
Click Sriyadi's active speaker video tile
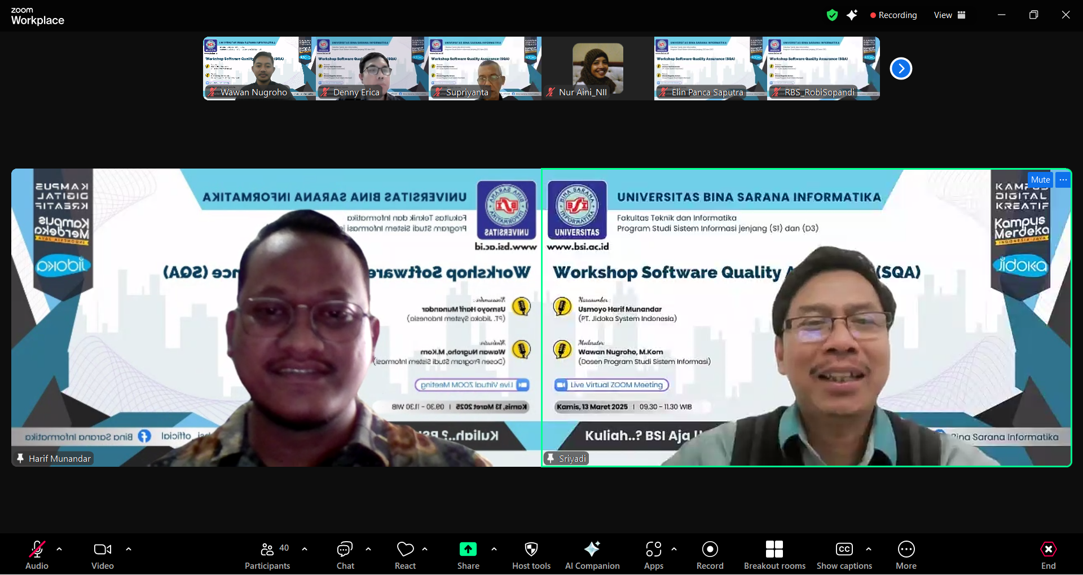pyautogui.click(x=807, y=317)
